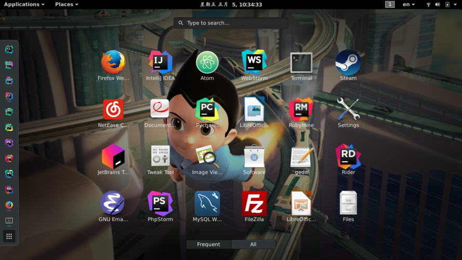Open the LibreOffice app beside Pycharm
Image resolution: width=462 pixels, height=260 pixels.
tap(254, 109)
